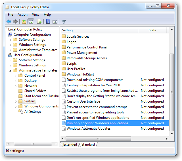This screenshot has height=161, width=182.
Task: Open the View menu
Action: pos(35,15)
